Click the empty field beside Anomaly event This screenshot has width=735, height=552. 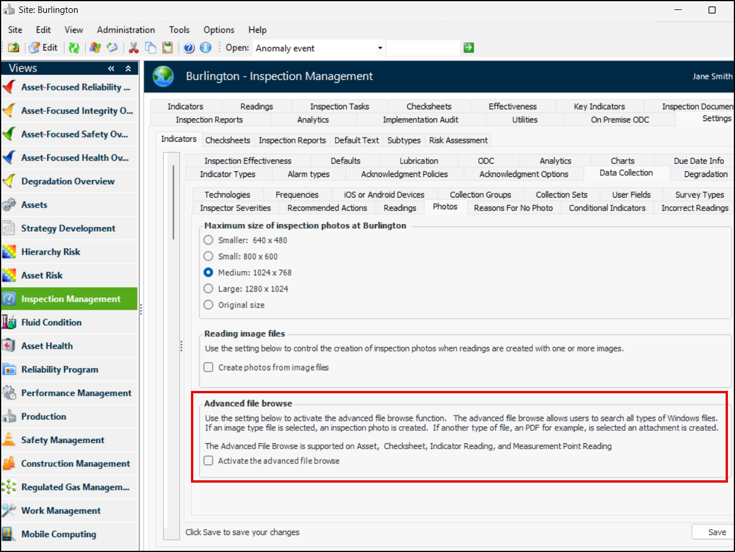tap(422, 48)
